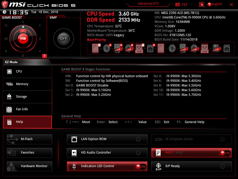238x179 pixels.
Task: Click the date Tue 18 Dec, 2018
Action: (x=45, y=12)
